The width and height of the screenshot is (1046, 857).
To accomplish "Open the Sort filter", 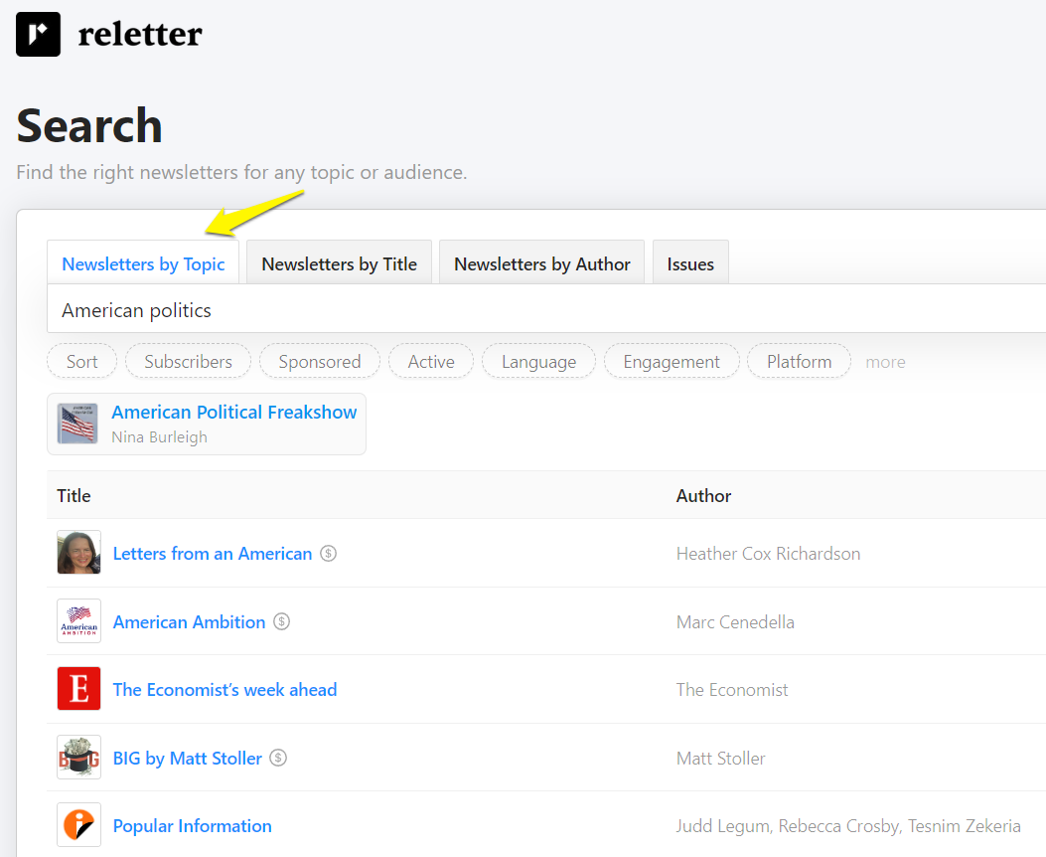I will (81, 361).
